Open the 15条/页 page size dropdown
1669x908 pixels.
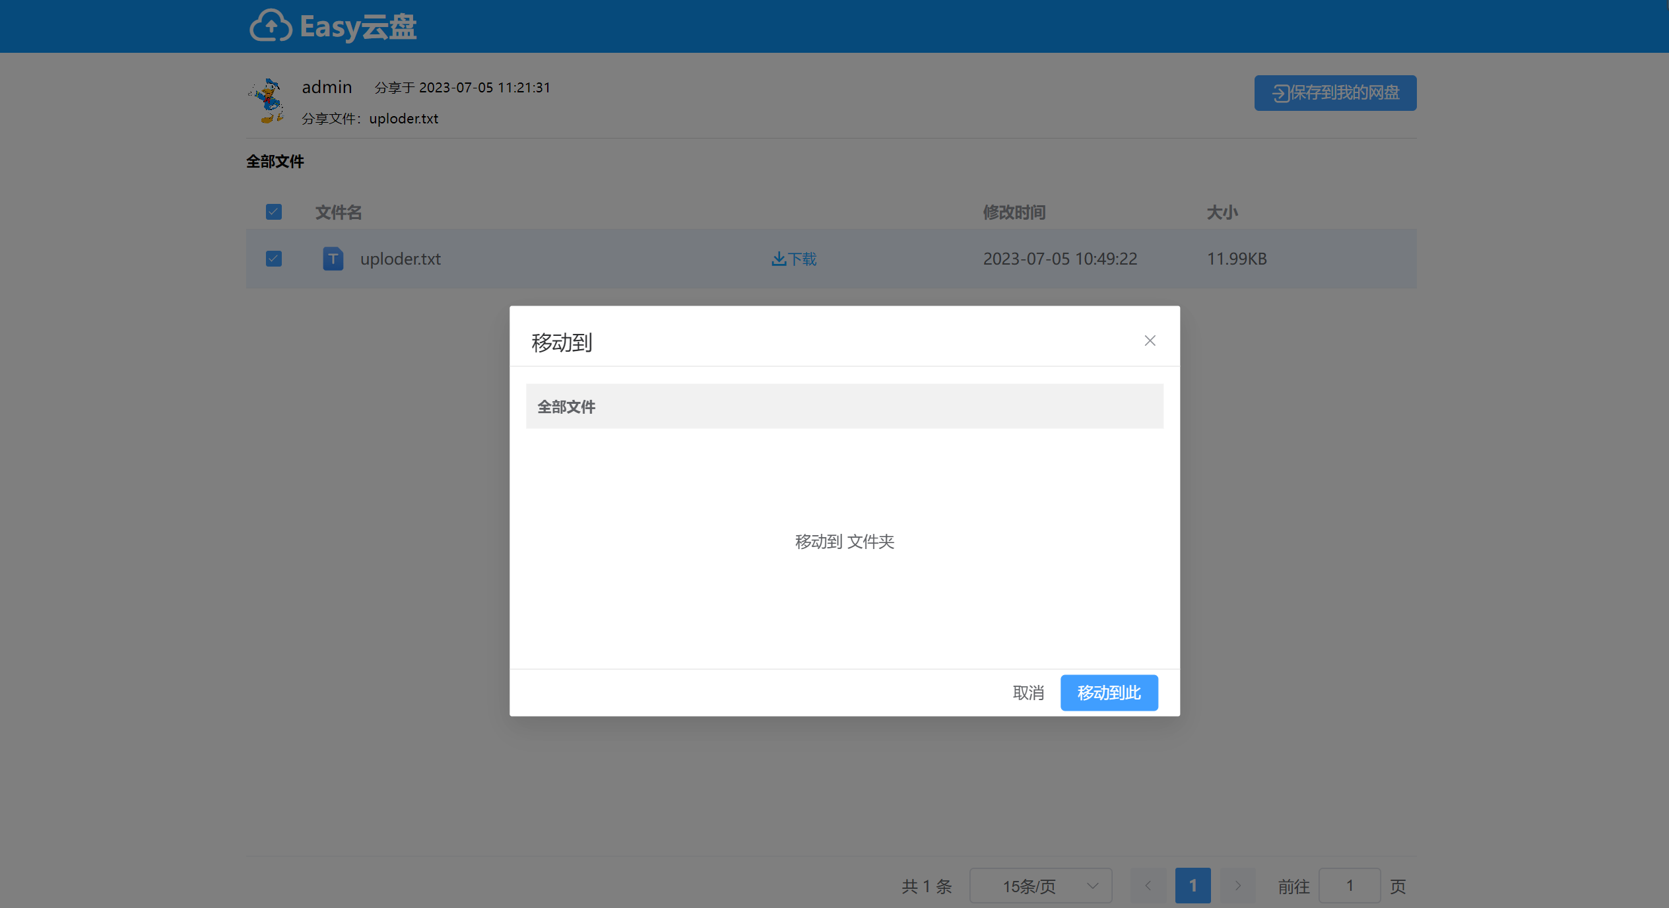pos(1040,886)
